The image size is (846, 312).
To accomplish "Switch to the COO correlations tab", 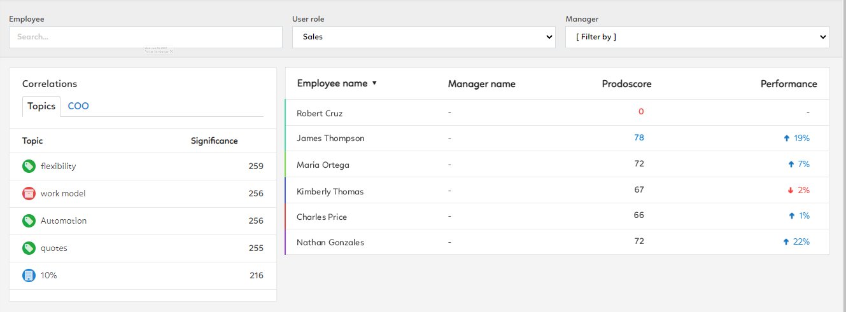I will coord(78,106).
